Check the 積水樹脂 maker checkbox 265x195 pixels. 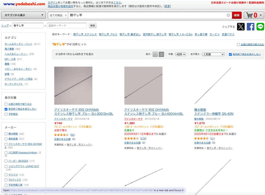6,134
